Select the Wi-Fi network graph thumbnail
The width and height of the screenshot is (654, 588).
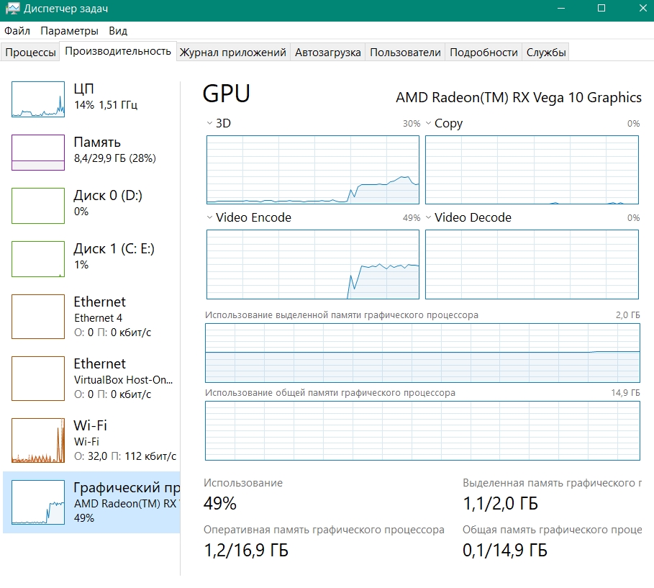(38, 440)
